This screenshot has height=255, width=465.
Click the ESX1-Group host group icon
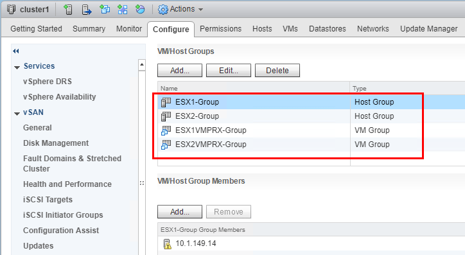[166, 102]
